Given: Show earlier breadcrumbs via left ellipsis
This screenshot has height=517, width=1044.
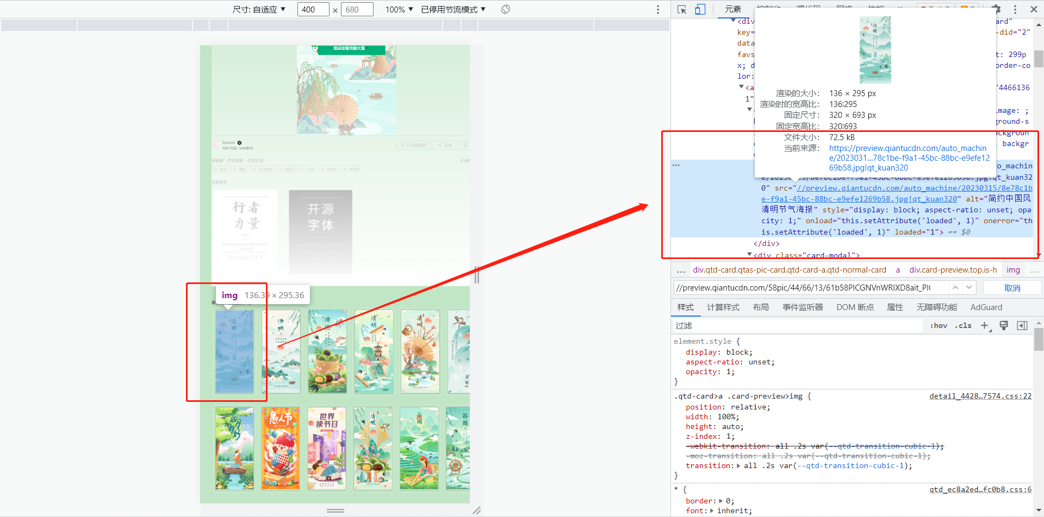Looking at the screenshot, I should pos(681,270).
